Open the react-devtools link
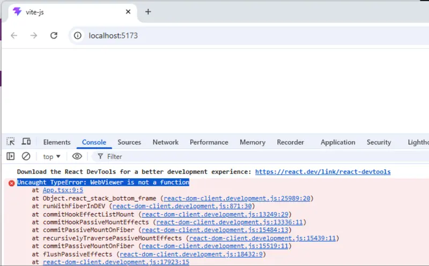 [323, 172]
